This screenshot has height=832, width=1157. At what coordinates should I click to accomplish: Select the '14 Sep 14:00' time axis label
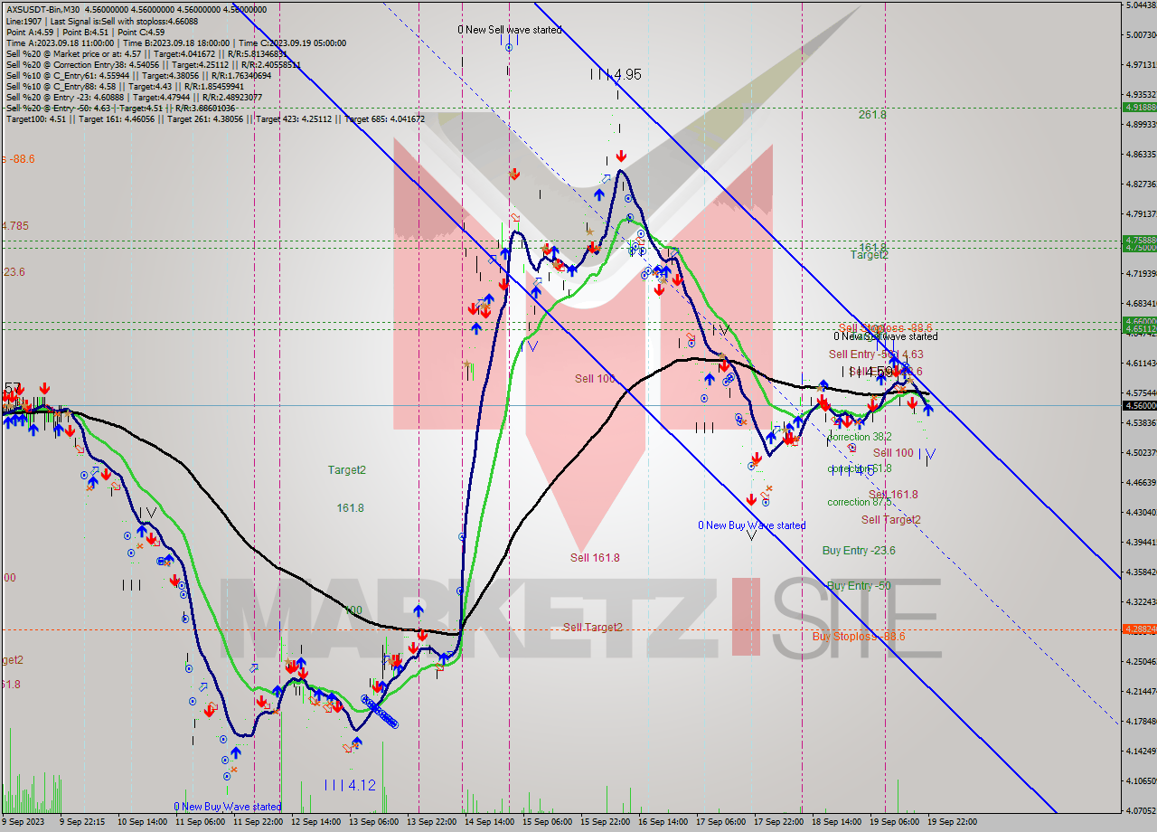(x=489, y=822)
